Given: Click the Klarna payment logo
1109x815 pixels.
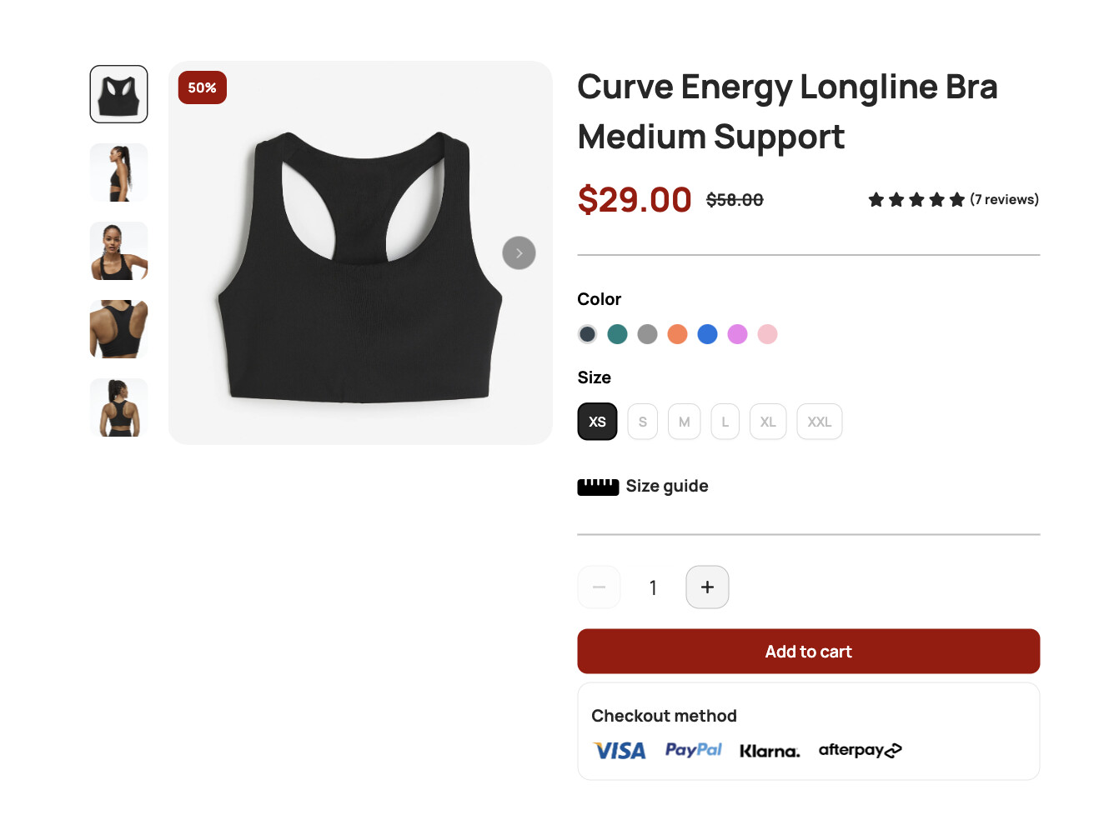Looking at the screenshot, I should coord(770,752).
